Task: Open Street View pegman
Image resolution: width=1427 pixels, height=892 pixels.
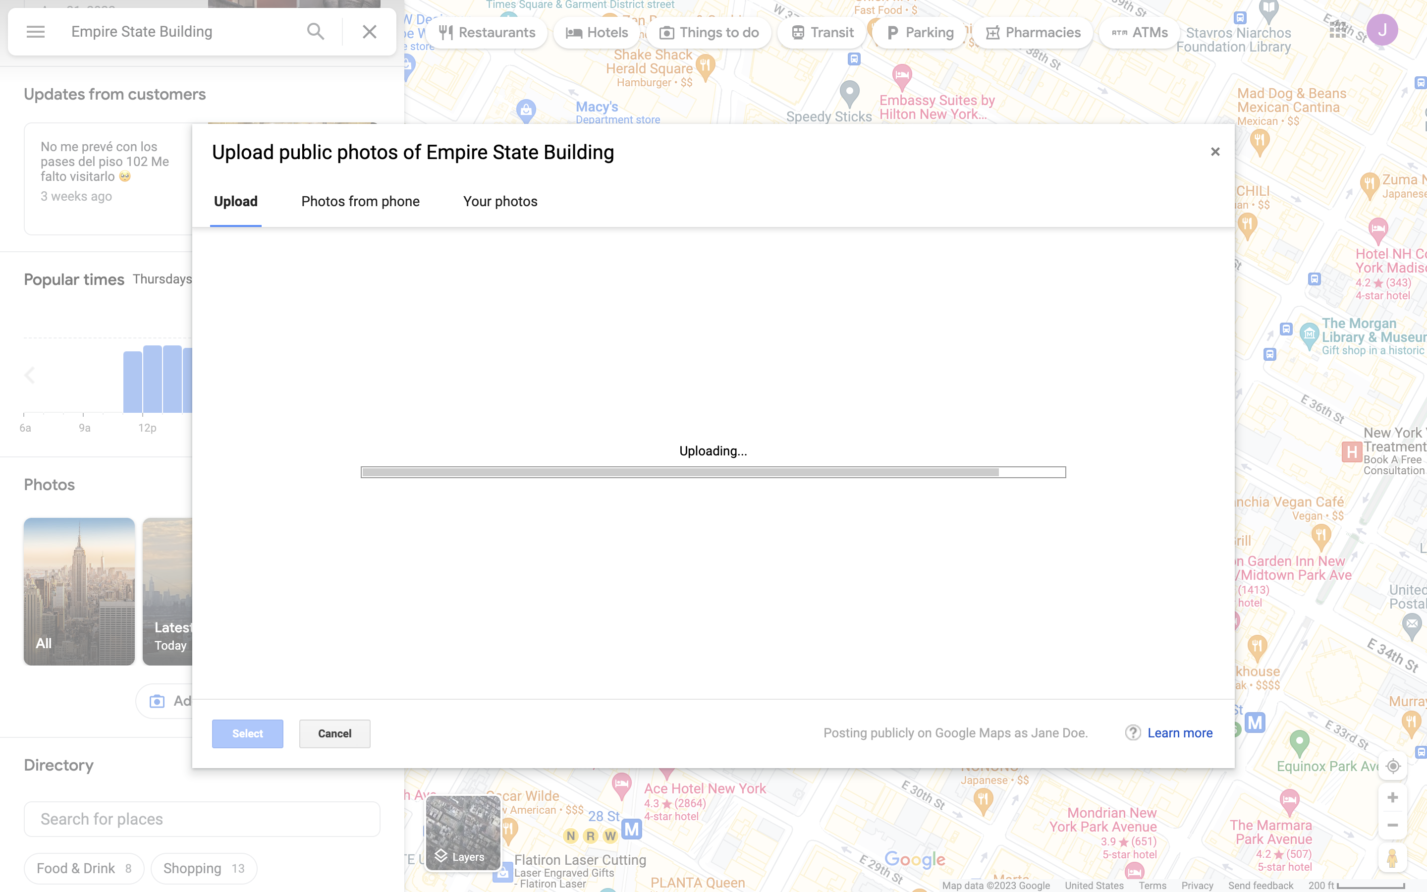Action: [1393, 858]
